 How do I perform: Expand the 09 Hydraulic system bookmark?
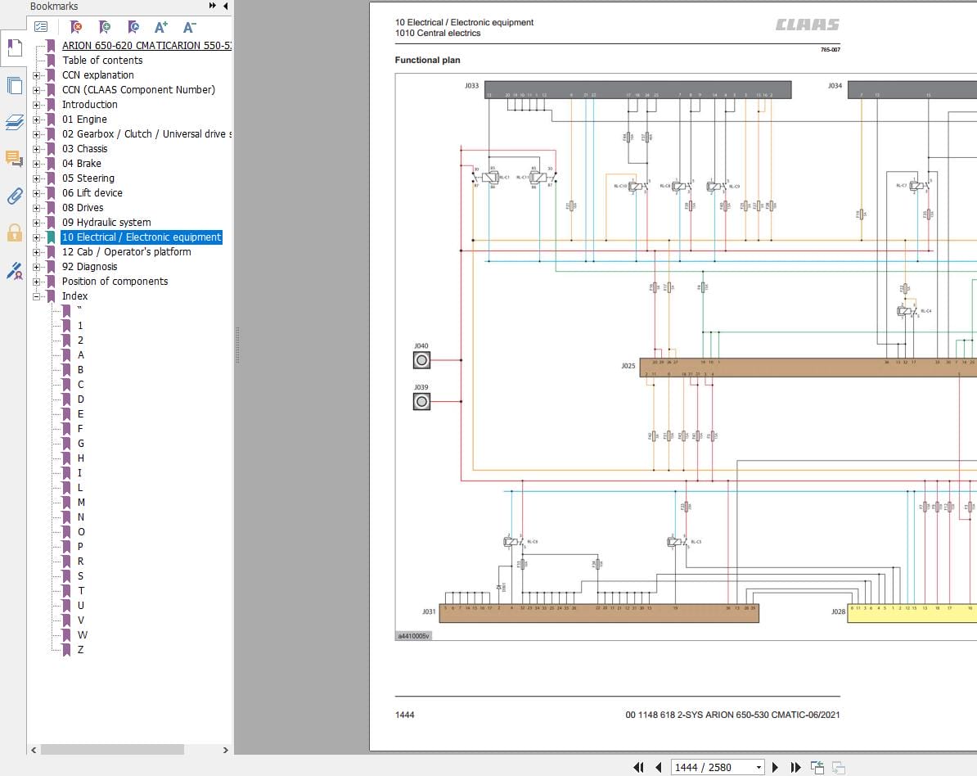pos(36,223)
